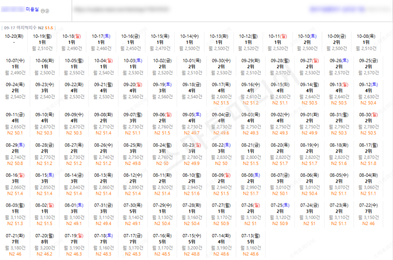This screenshot has width=393, height=260.
Task: Click N2 49.1 under 08-01(토)
Action: (x=74, y=224)
